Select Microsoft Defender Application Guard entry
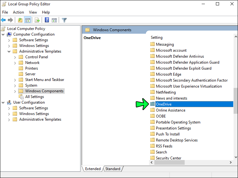The height and width of the screenshot is (178, 238). click(x=187, y=62)
